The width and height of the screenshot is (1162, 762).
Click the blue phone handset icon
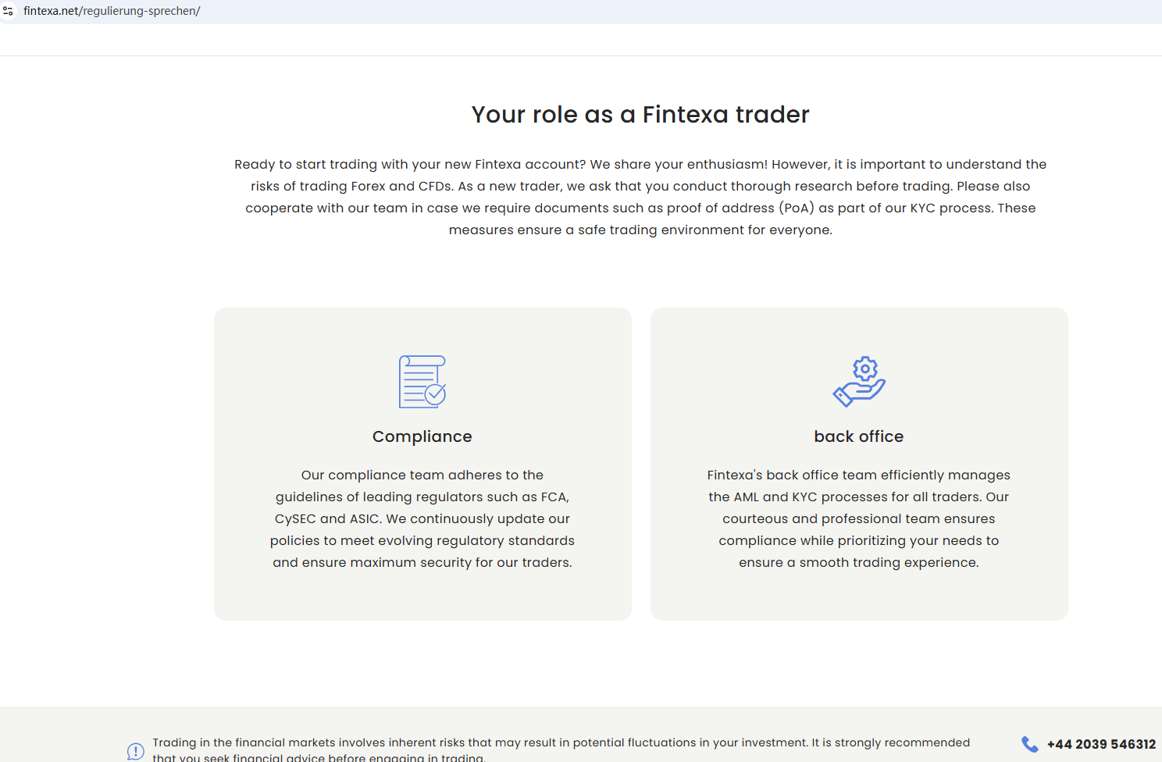1030,744
